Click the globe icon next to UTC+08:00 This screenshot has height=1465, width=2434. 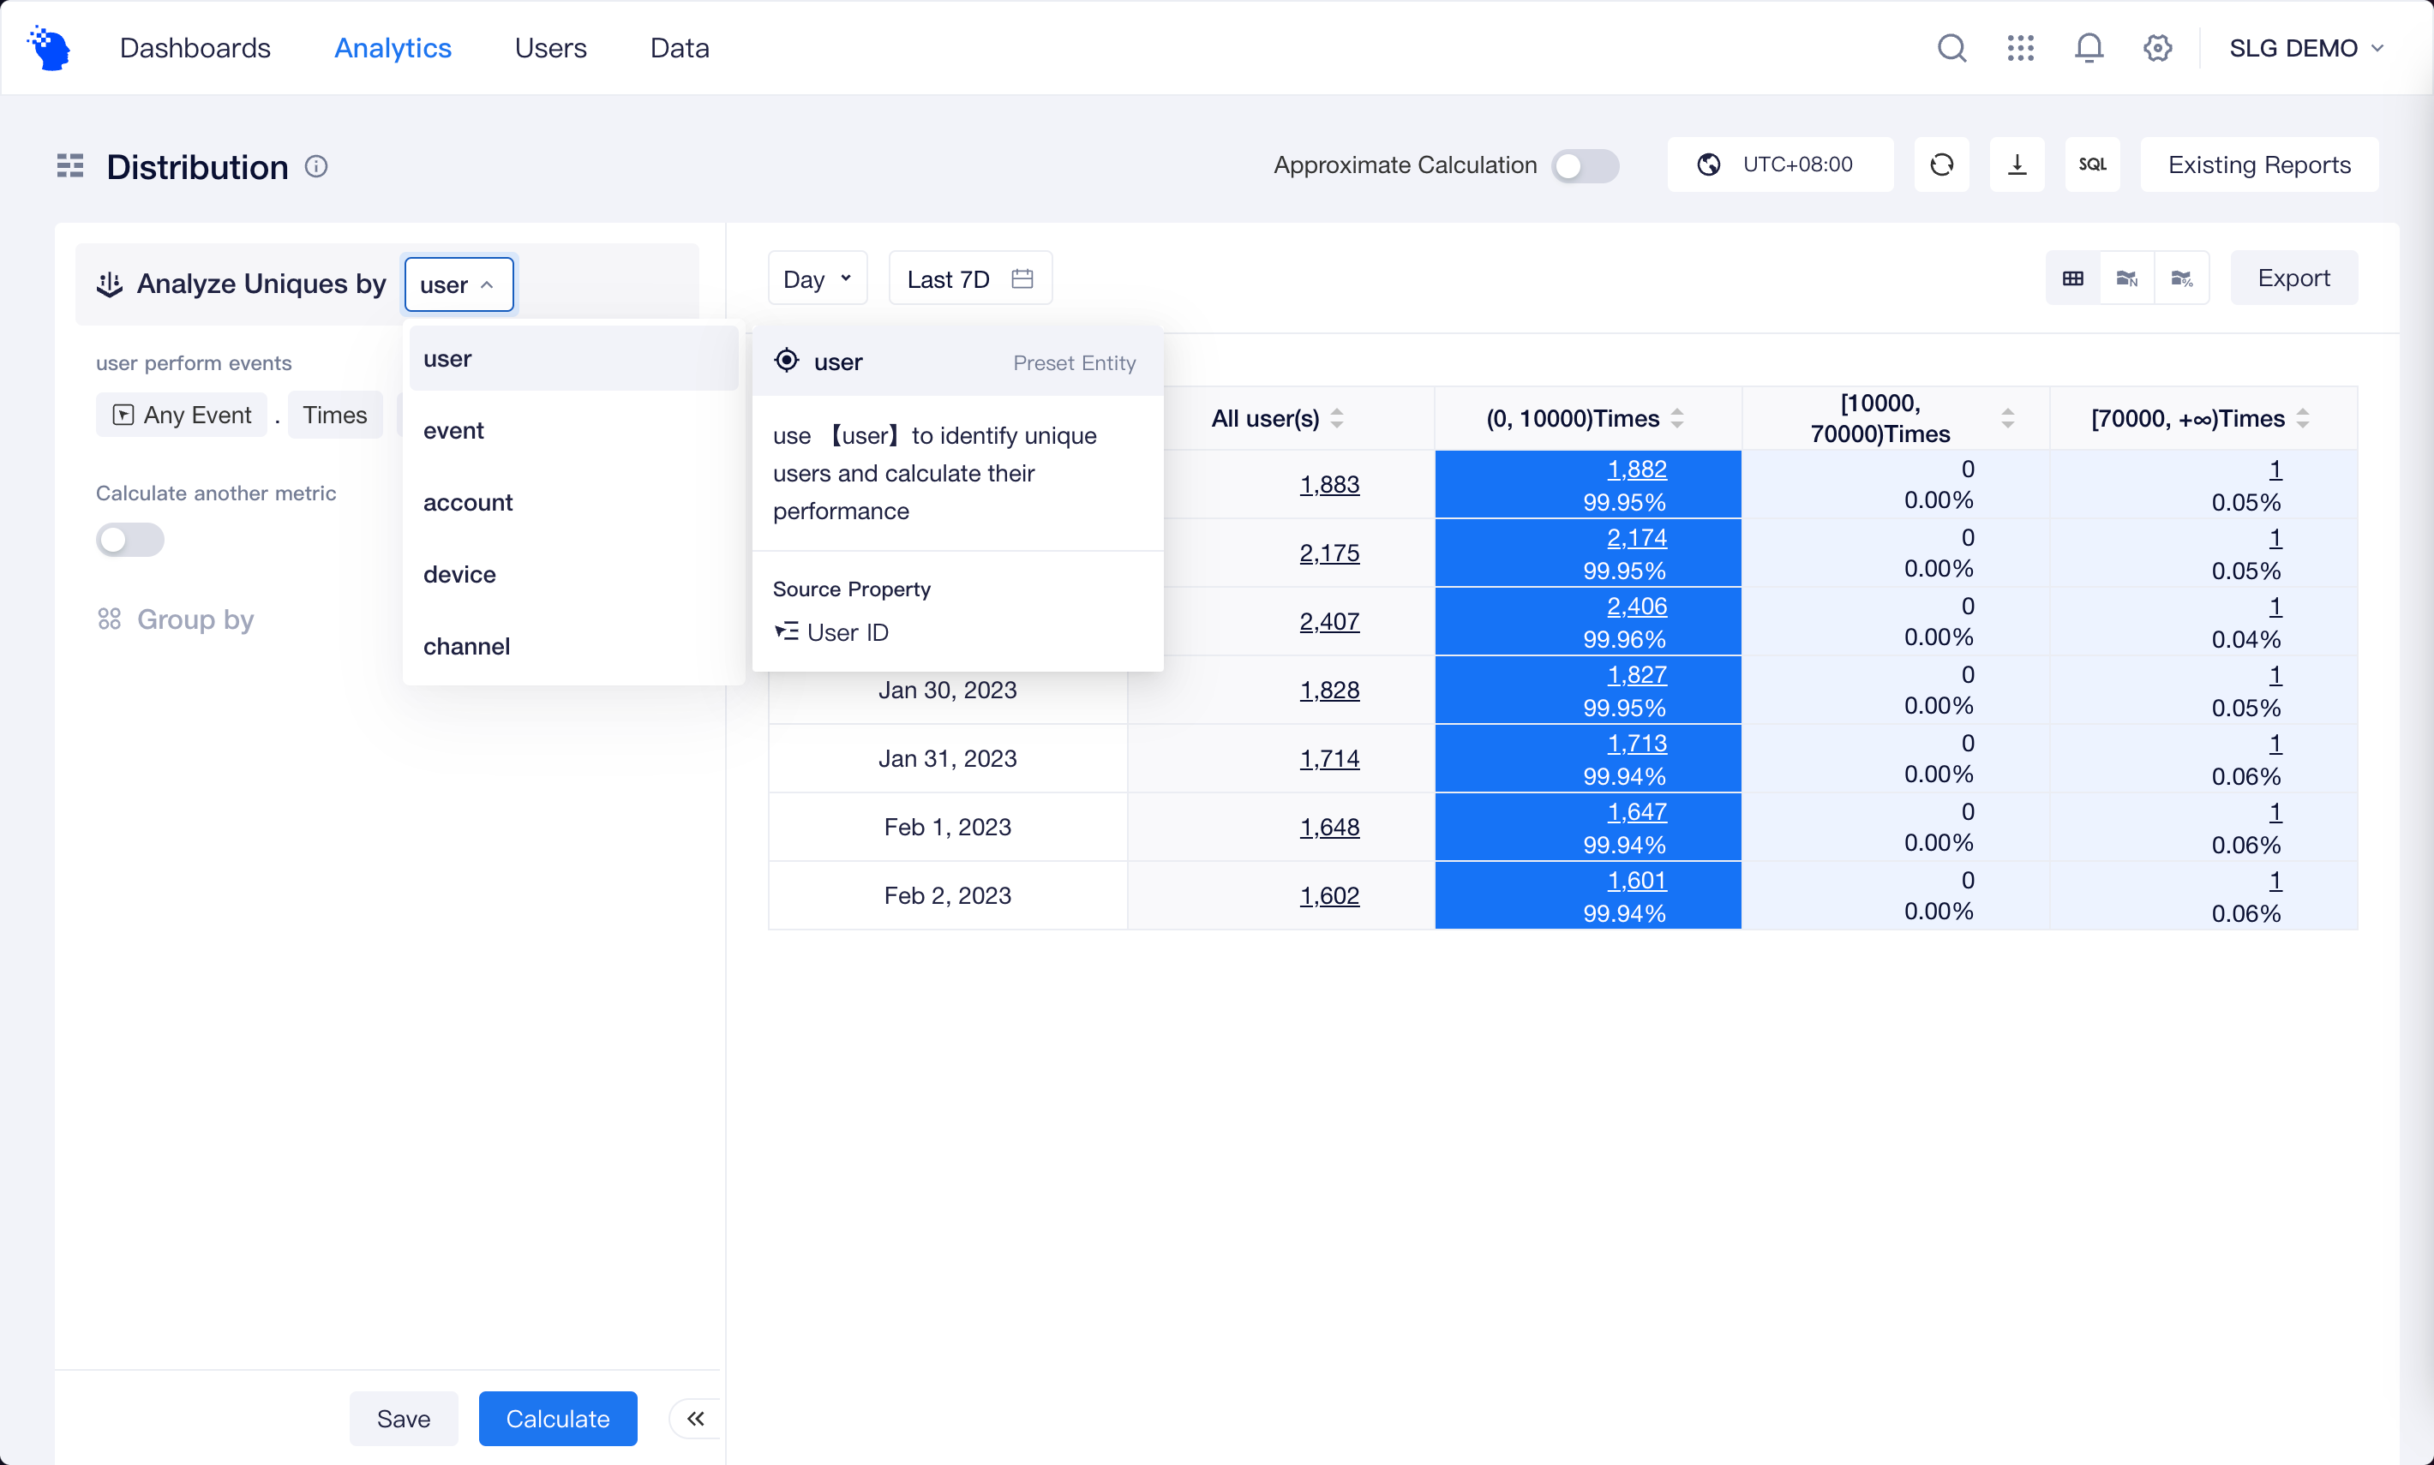tap(1709, 164)
